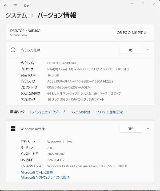Click the Windows logo icon

pyautogui.click(x=13, y=129)
